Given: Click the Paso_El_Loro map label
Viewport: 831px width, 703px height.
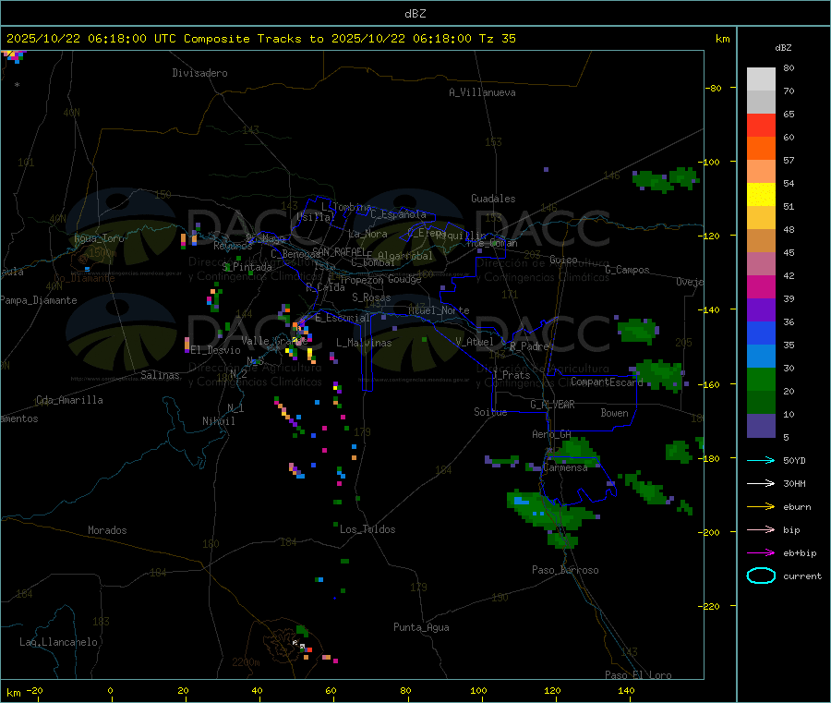Looking at the screenshot, I should click(x=639, y=675).
